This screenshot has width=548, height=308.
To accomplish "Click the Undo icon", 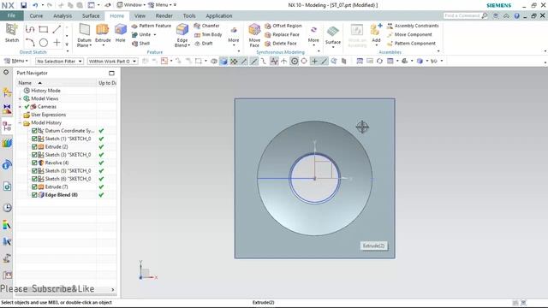I will 35,5.
